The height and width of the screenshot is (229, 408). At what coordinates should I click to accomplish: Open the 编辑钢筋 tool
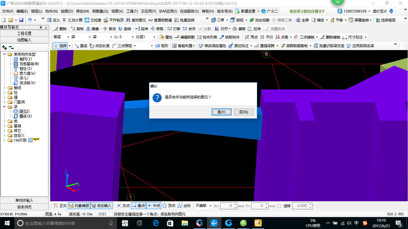[185, 37]
